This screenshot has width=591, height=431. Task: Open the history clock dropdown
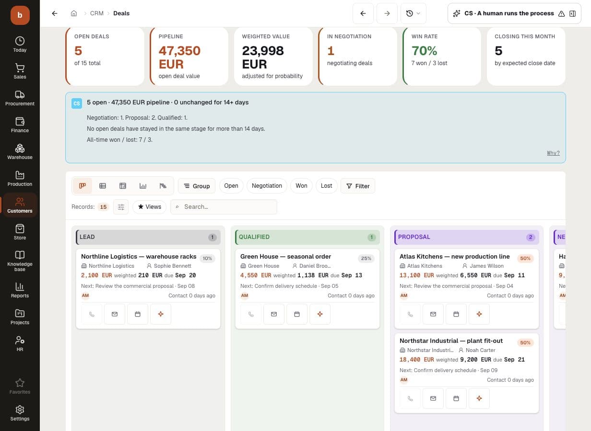(413, 13)
